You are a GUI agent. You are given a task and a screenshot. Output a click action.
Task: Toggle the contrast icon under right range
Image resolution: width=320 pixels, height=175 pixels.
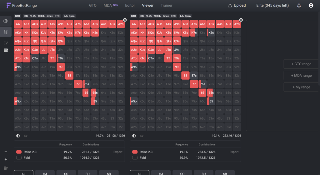click(x=134, y=136)
